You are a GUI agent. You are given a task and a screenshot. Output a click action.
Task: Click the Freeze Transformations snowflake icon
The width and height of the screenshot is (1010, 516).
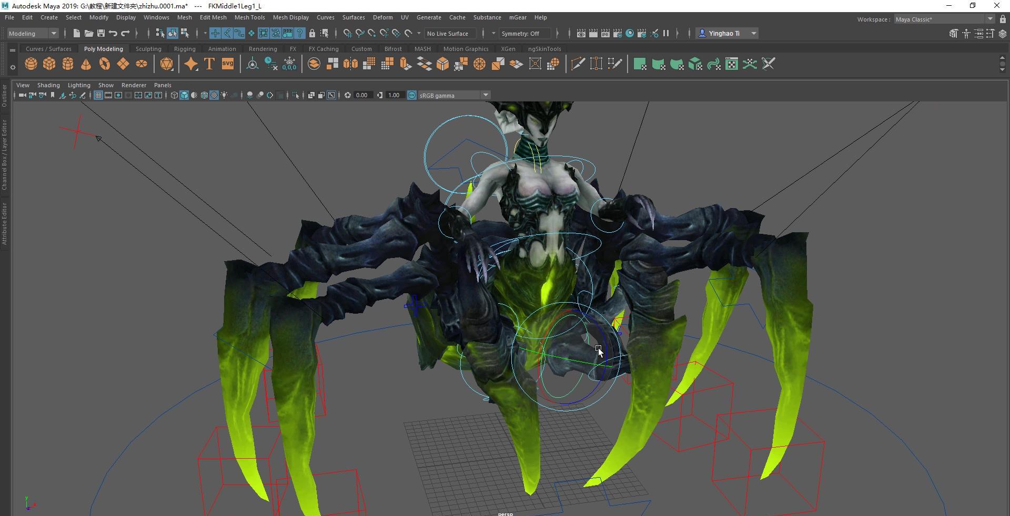(289, 64)
